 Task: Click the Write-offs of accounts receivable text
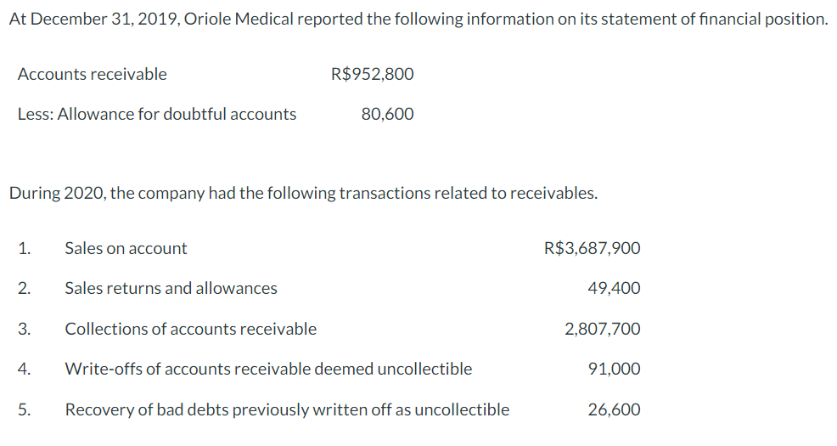[268, 369]
